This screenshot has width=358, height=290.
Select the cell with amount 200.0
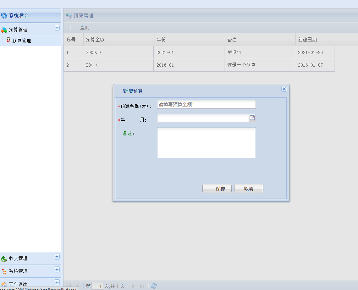point(118,65)
